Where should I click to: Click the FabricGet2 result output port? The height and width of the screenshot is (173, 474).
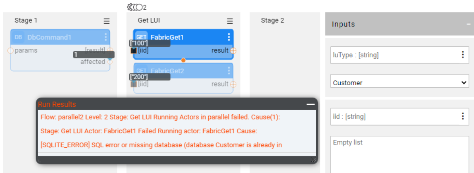[233, 84]
